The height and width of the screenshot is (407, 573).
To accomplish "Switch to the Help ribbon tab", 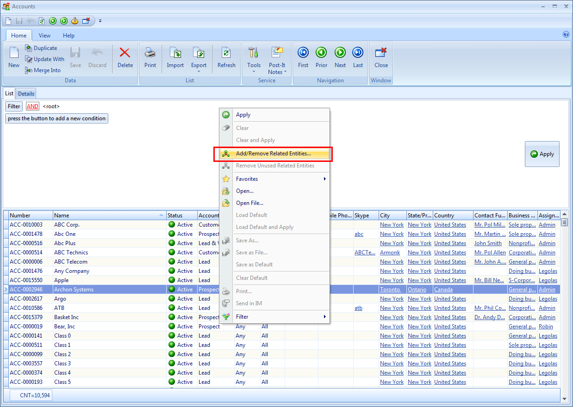I will point(69,36).
